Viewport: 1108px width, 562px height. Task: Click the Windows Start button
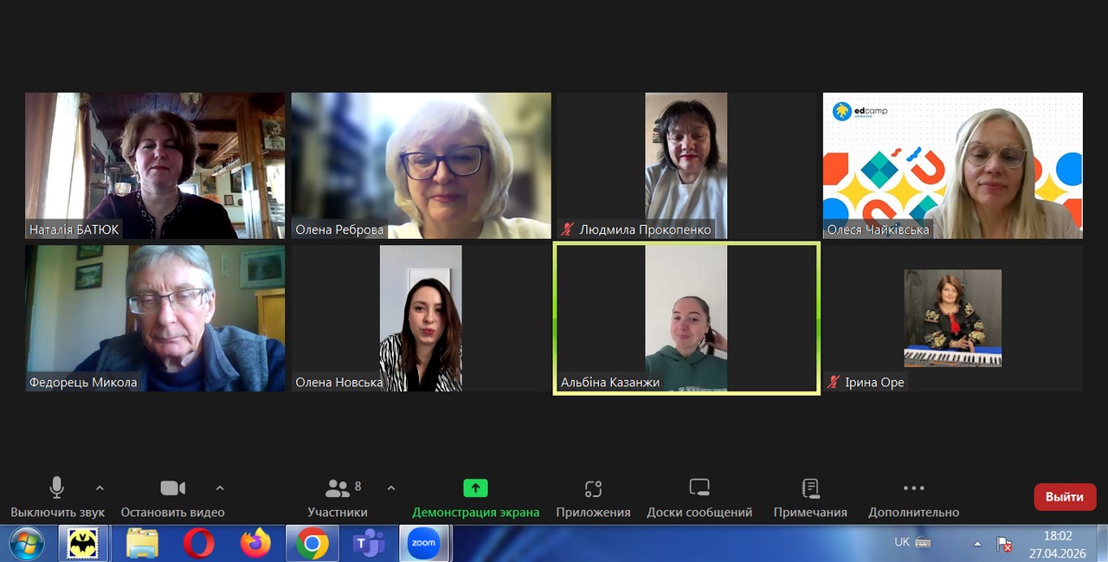pyautogui.click(x=28, y=544)
